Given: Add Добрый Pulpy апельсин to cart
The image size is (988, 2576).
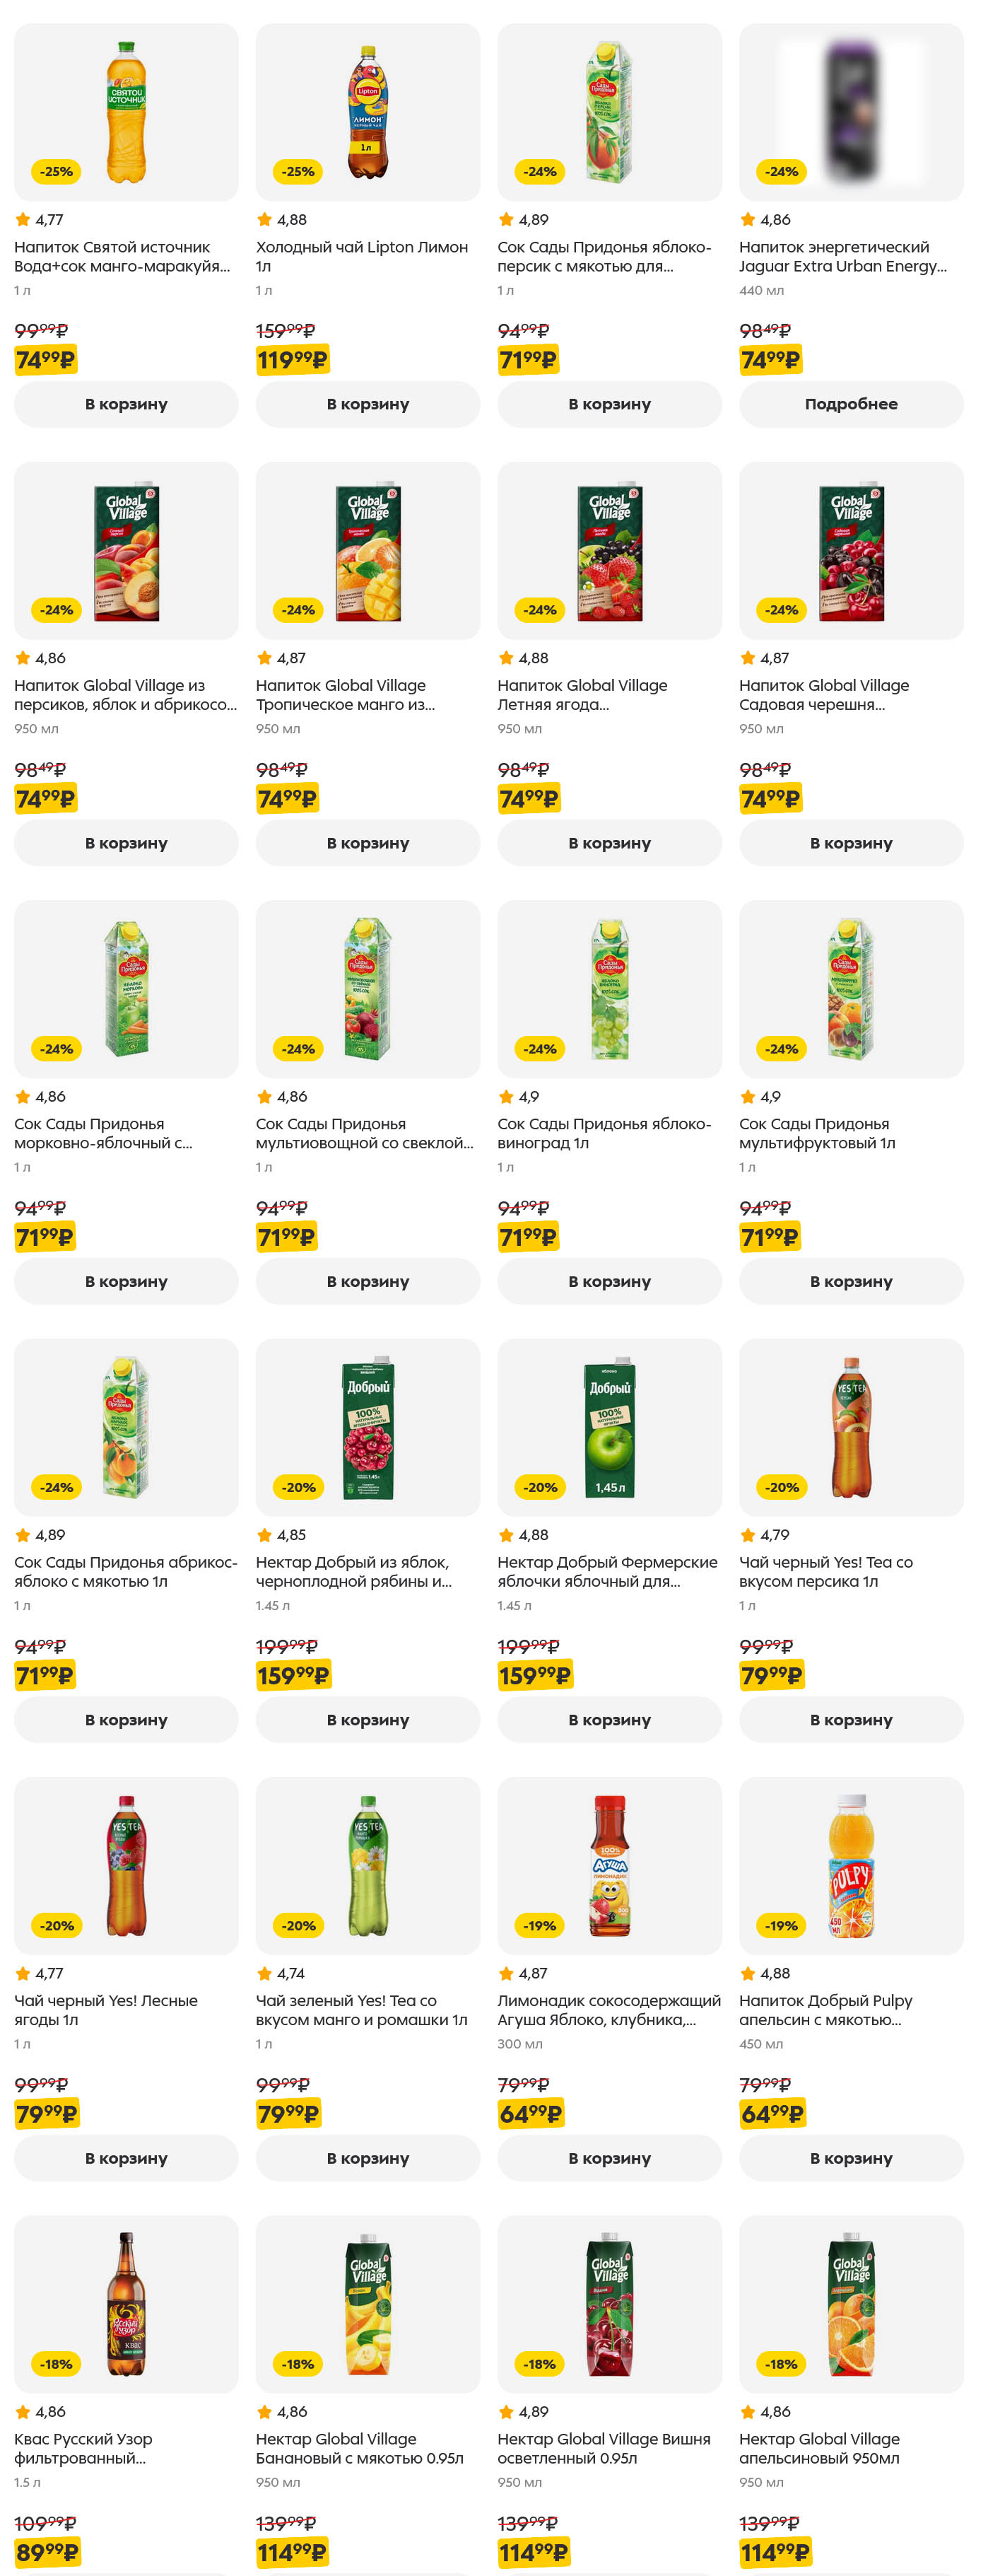Looking at the screenshot, I should [x=851, y=2158].
